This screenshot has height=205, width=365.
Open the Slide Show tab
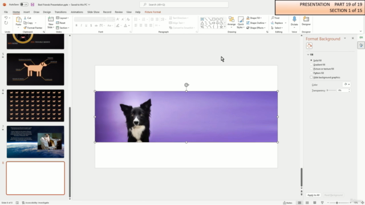(94, 12)
